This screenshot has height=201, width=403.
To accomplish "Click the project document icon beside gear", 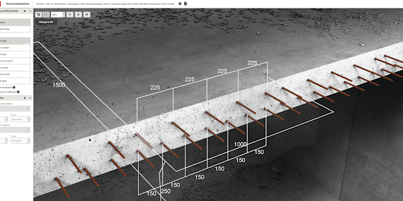I will point(186,4).
